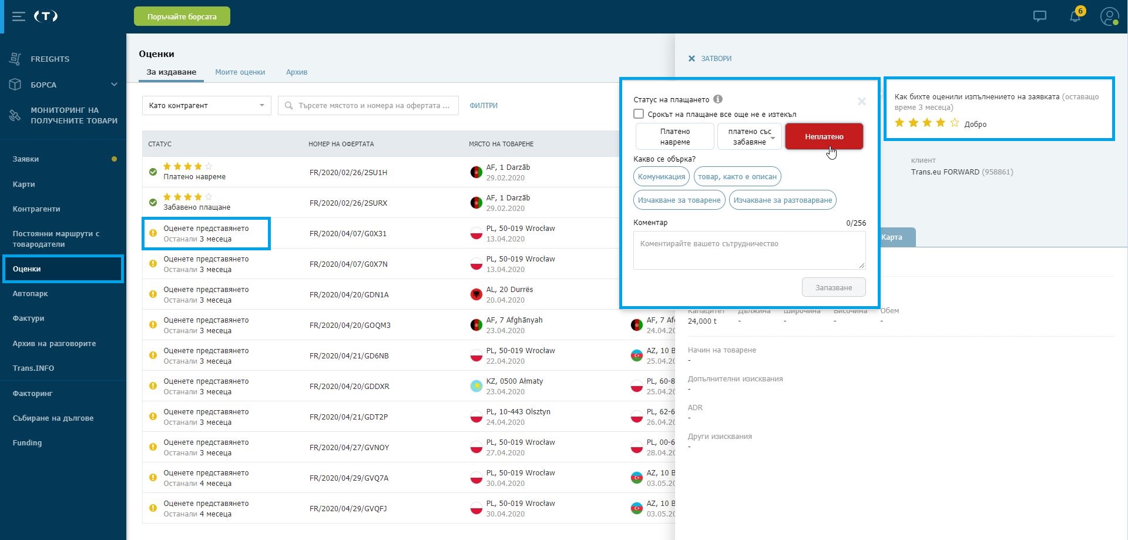Screen dimensions: 1128x540
Task: Open the user profile avatar icon
Action: coord(1109,16)
